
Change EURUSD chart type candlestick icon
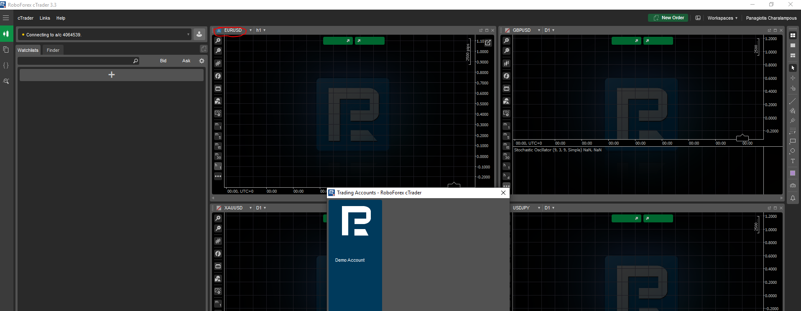pos(218,64)
